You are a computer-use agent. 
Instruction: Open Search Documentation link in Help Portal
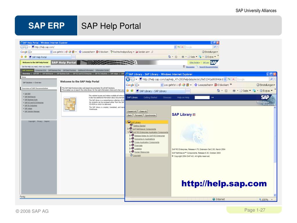209,67
